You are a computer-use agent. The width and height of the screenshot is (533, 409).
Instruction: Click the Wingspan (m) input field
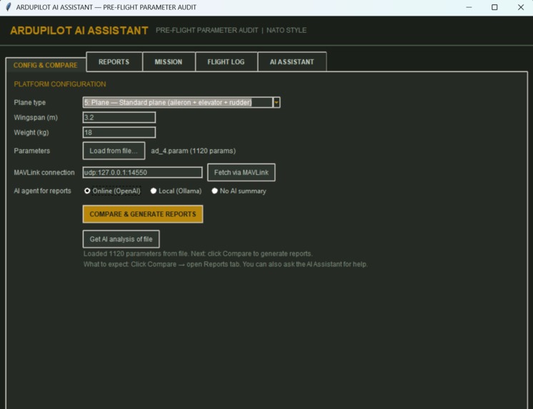119,117
